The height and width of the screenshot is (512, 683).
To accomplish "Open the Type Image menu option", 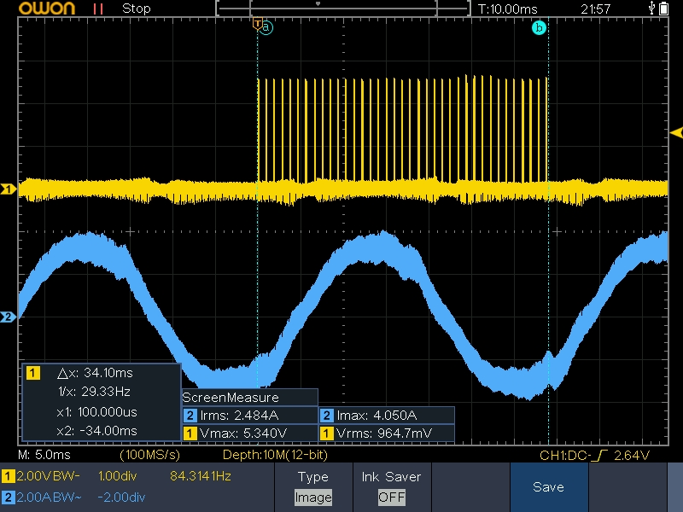I will [x=313, y=487].
